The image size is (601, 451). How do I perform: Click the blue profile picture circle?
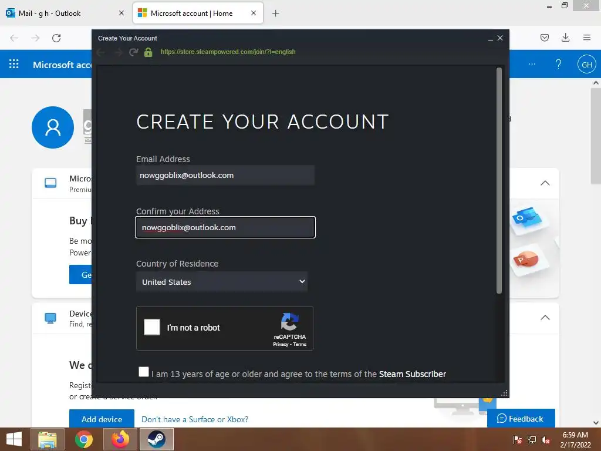pos(53,127)
